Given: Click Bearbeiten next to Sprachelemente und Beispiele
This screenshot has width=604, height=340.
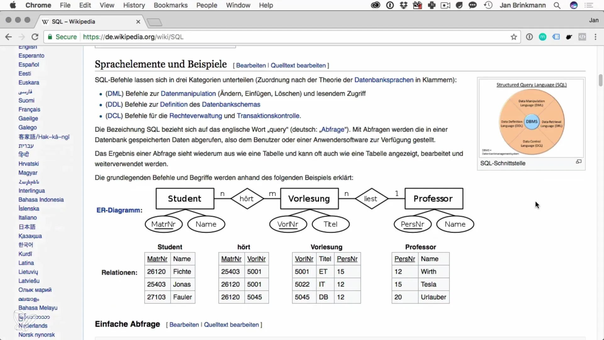Looking at the screenshot, I should (x=251, y=65).
